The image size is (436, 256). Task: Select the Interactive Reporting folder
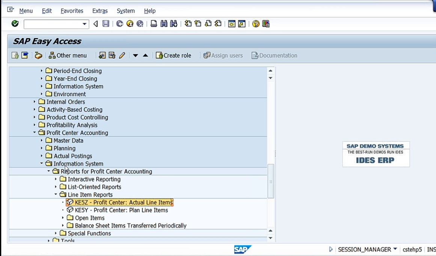[x=91, y=180]
